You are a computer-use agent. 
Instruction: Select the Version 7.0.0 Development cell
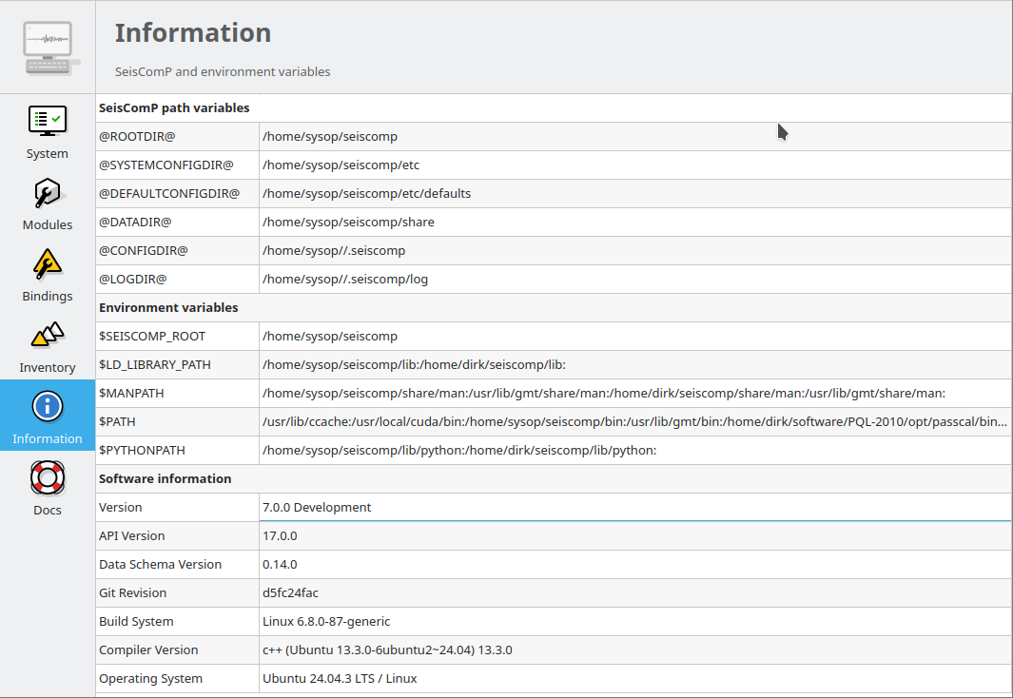(x=317, y=507)
